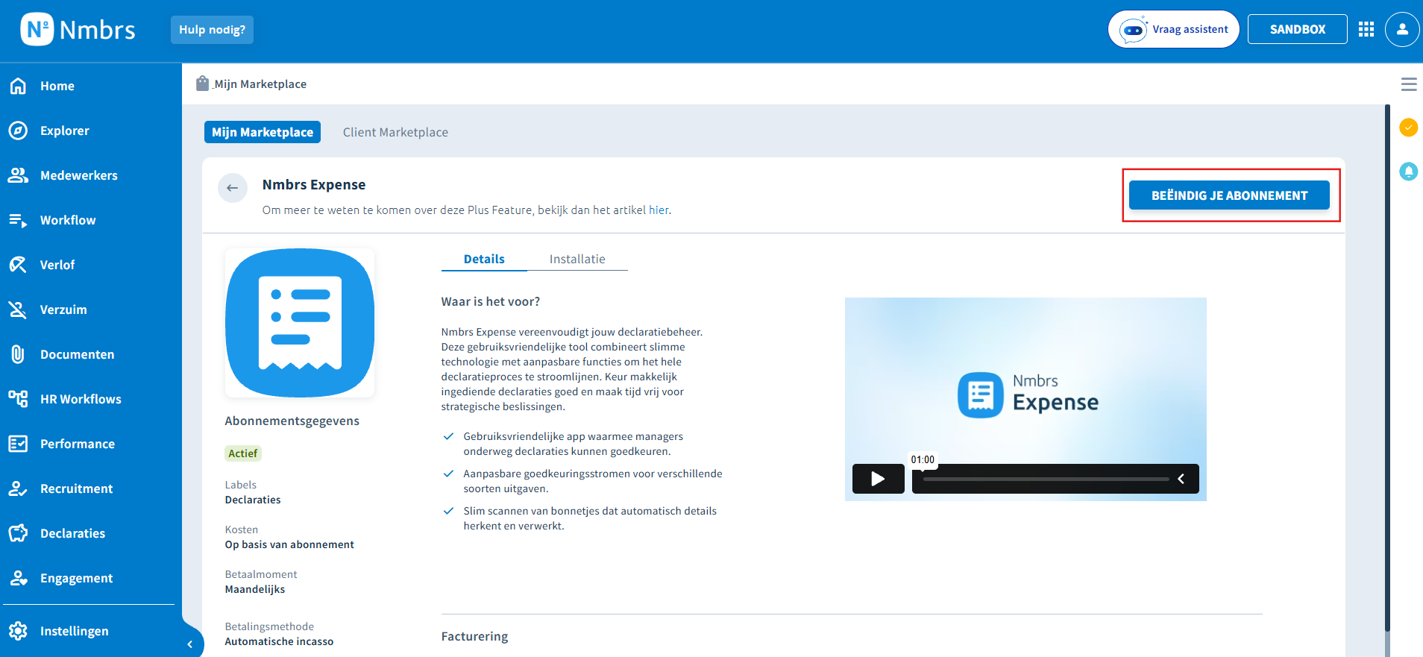The image size is (1423, 657).
Task: Open the Home icon in sidebar
Action: 18,86
